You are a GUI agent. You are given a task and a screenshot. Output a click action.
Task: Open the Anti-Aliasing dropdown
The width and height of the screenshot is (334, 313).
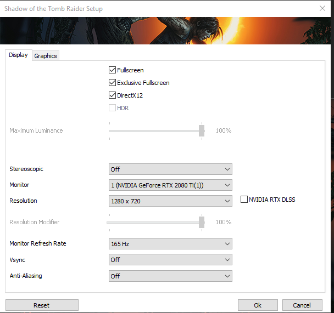tap(170, 276)
